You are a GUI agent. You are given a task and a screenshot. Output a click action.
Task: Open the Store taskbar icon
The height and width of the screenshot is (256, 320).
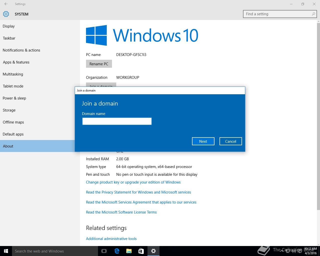(141, 251)
